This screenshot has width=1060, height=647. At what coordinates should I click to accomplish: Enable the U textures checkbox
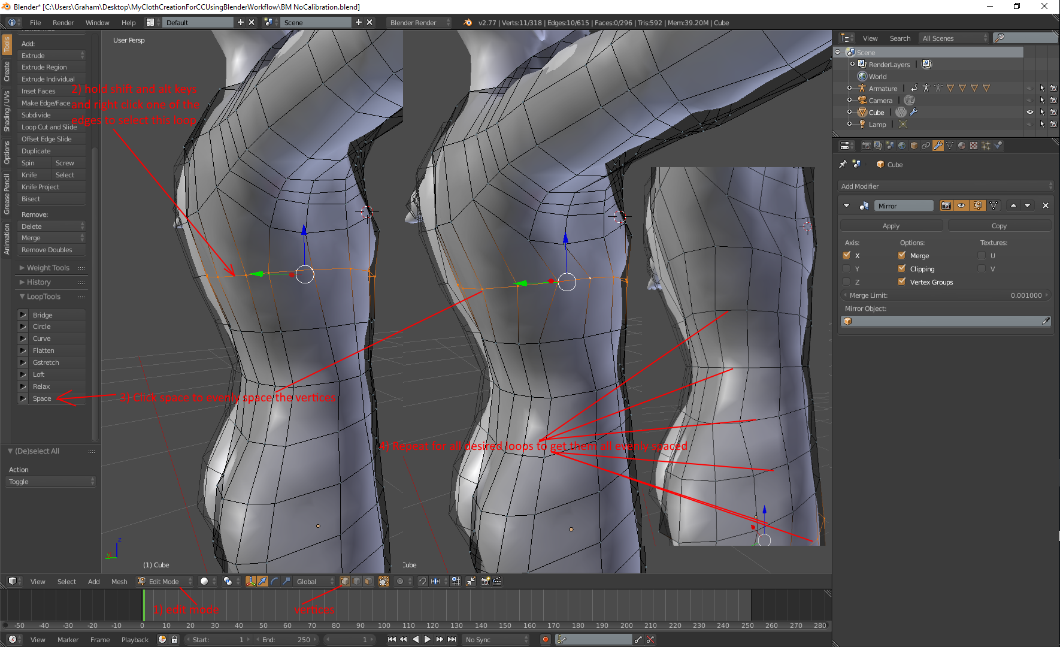(982, 255)
